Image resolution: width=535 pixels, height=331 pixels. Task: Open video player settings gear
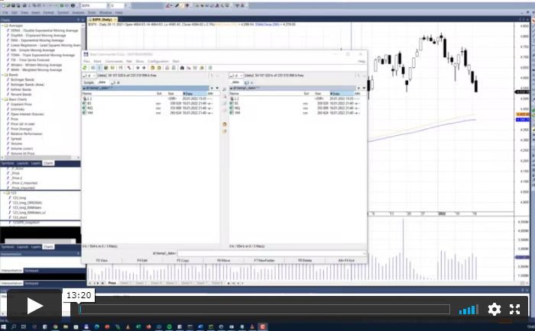tap(494, 309)
